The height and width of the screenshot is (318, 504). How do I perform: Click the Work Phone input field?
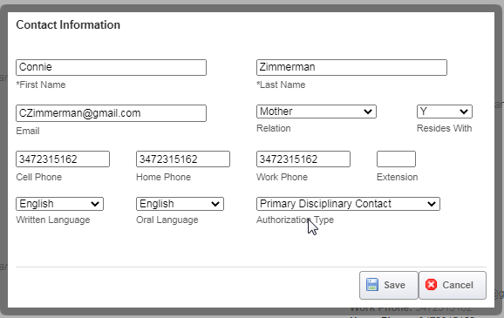303,159
